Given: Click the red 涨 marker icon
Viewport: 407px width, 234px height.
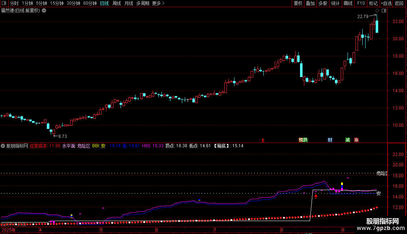Looking at the screenshot, I should point(356,140).
